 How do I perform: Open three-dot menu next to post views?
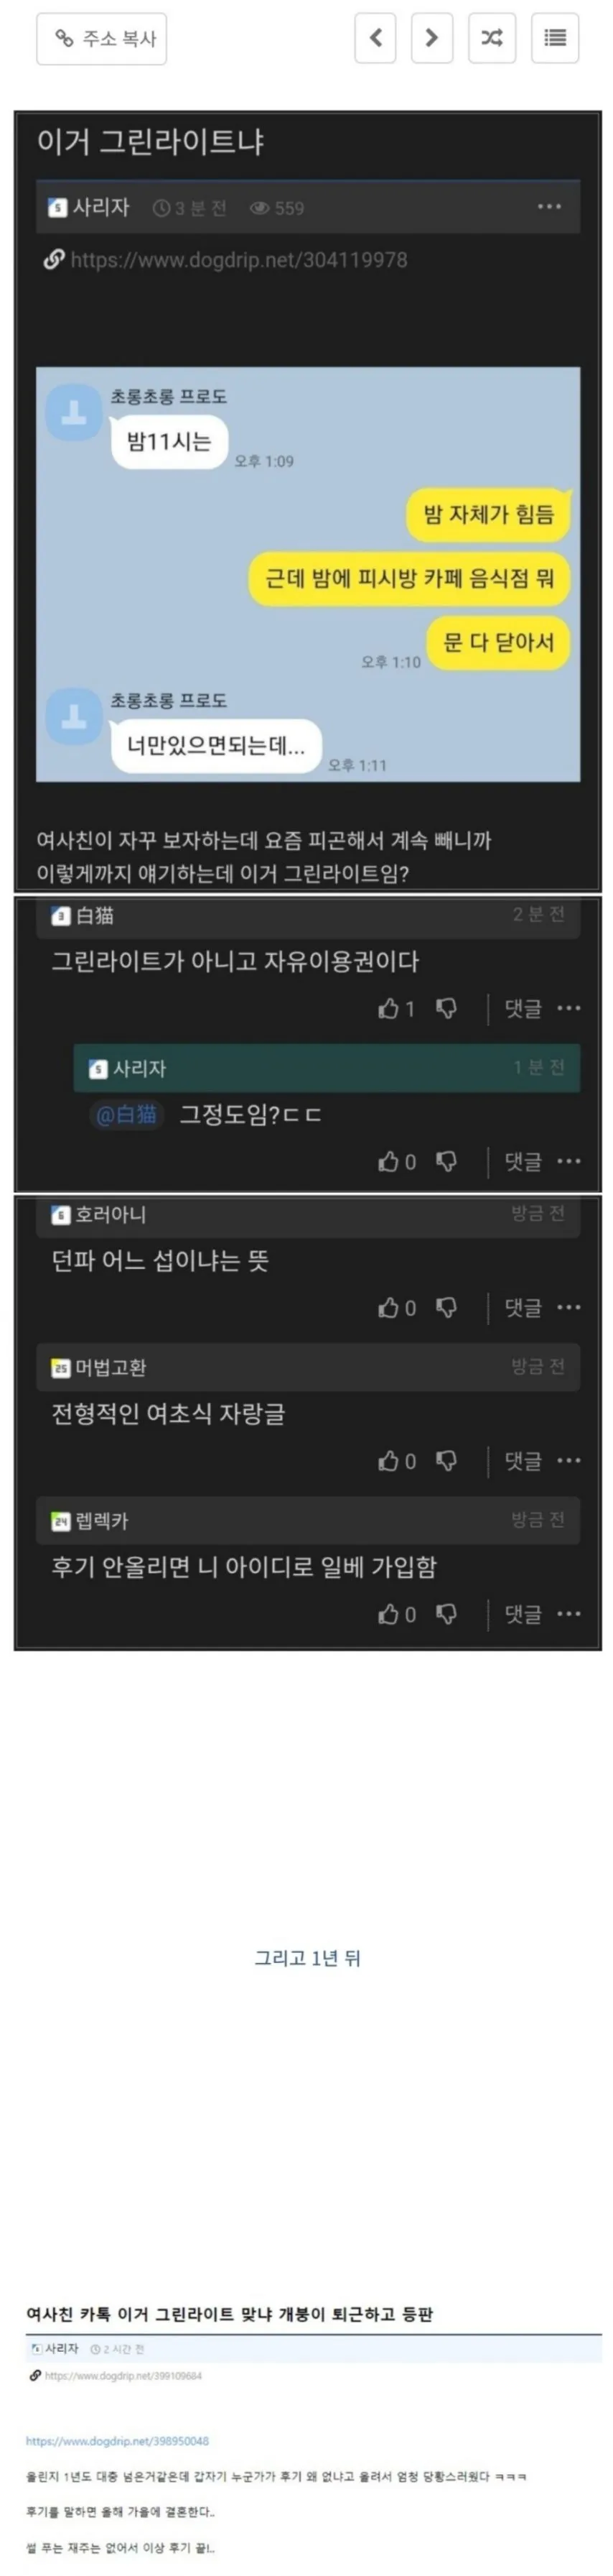click(549, 207)
